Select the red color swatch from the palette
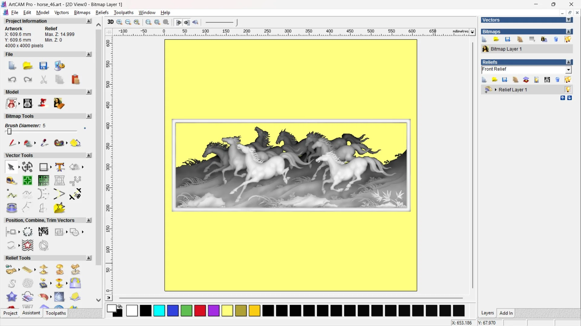Image resolution: width=581 pixels, height=326 pixels. [200, 311]
